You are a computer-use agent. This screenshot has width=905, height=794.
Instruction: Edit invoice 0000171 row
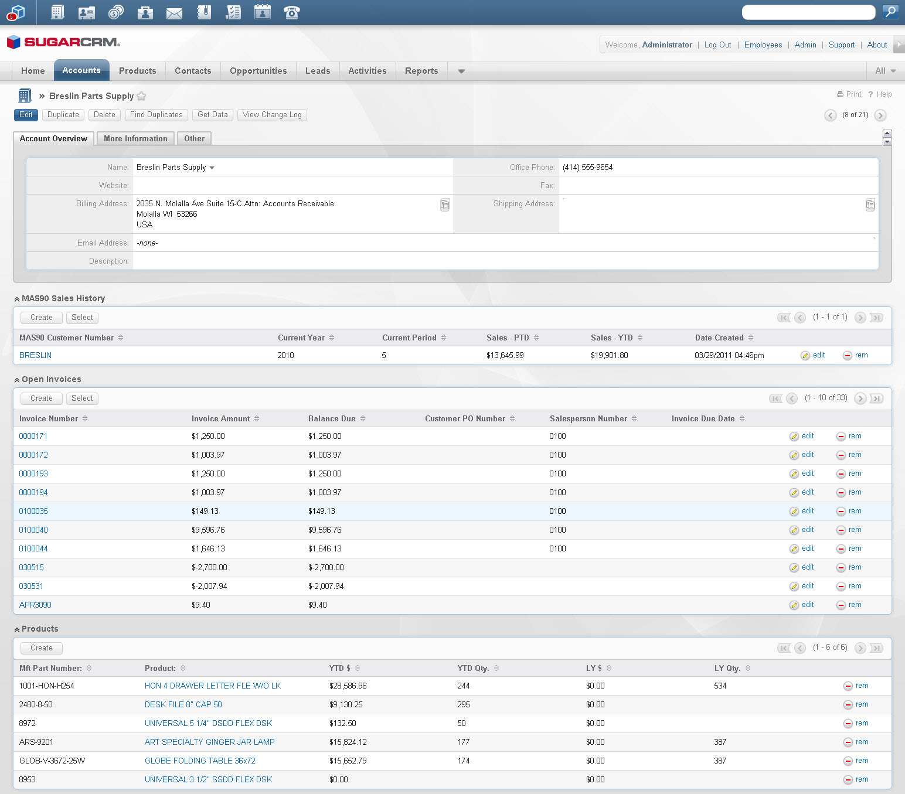[x=802, y=436]
